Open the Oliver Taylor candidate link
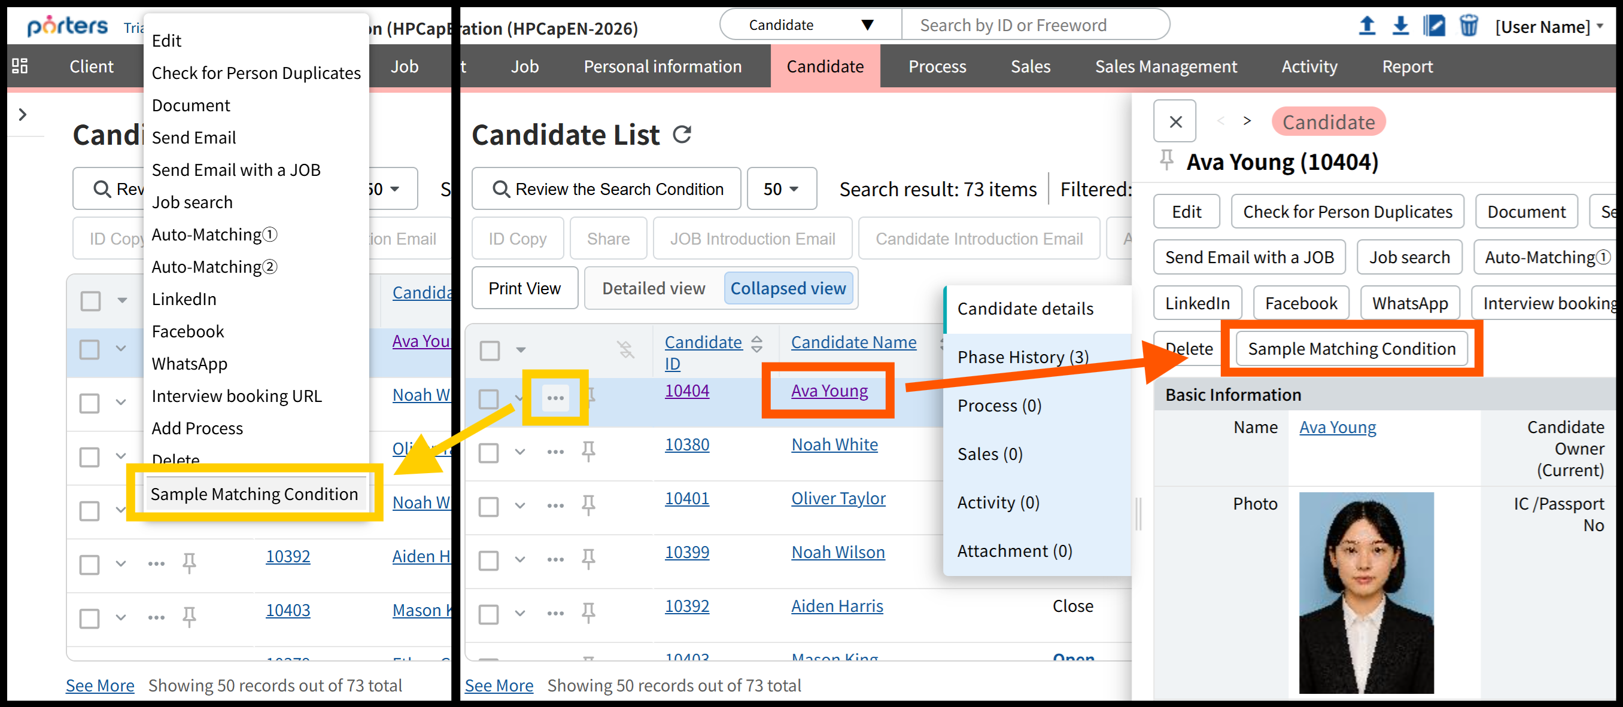The height and width of the screenshot is (707, 1623). (x=837, y=499)
